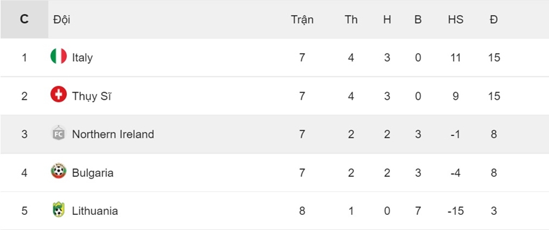Click the Italy flag icon
The image size is (549, 230).
(59, 56)
